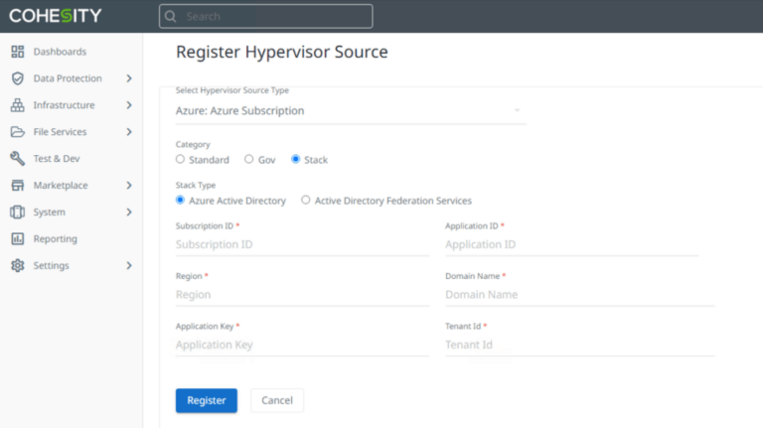Viewport: 763px width, 428px height.
Task: Open the System menu item
Action: pos(50,213)
